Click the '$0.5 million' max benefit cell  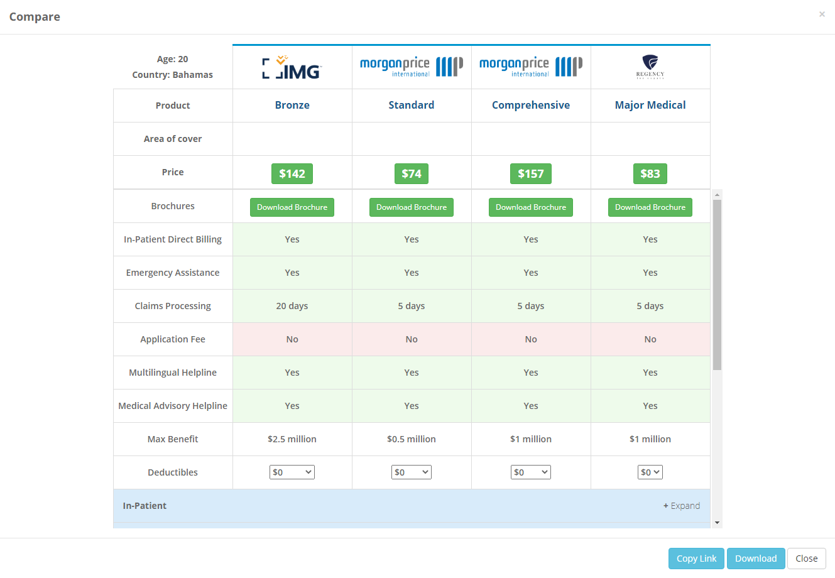(x=412, y=439)
